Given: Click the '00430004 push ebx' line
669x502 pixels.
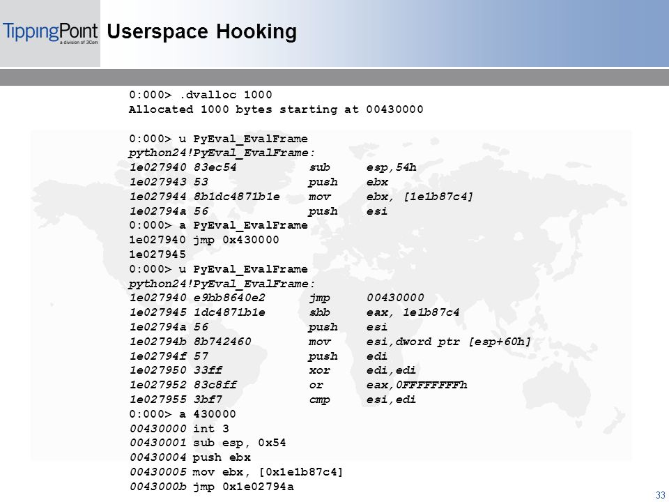Looking at the screenshot, I should click(x=190, y=457).
